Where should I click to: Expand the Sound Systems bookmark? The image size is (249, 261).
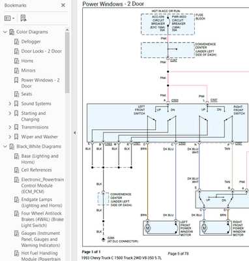pos(10,104)
